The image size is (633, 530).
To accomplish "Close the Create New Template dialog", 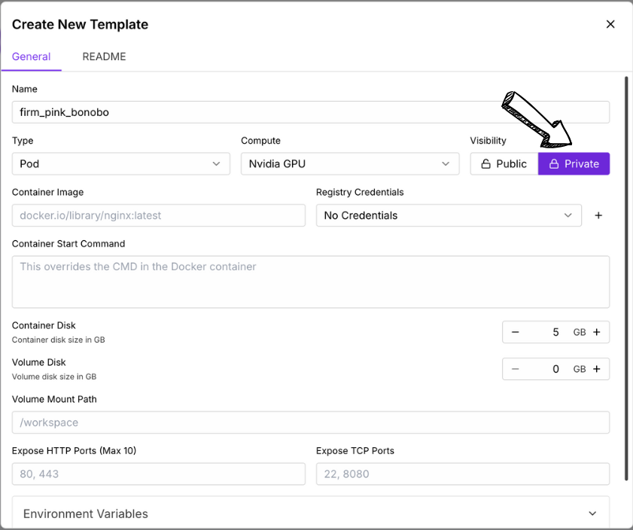I will 610,24.
